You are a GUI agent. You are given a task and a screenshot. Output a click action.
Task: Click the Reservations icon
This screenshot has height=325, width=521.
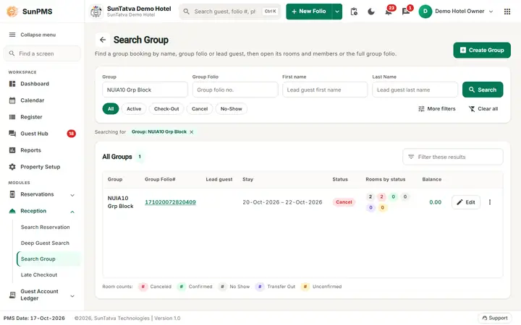[x=12, y=194]
